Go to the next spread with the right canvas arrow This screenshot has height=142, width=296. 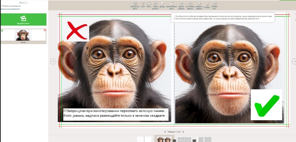(x=294, y=61)
